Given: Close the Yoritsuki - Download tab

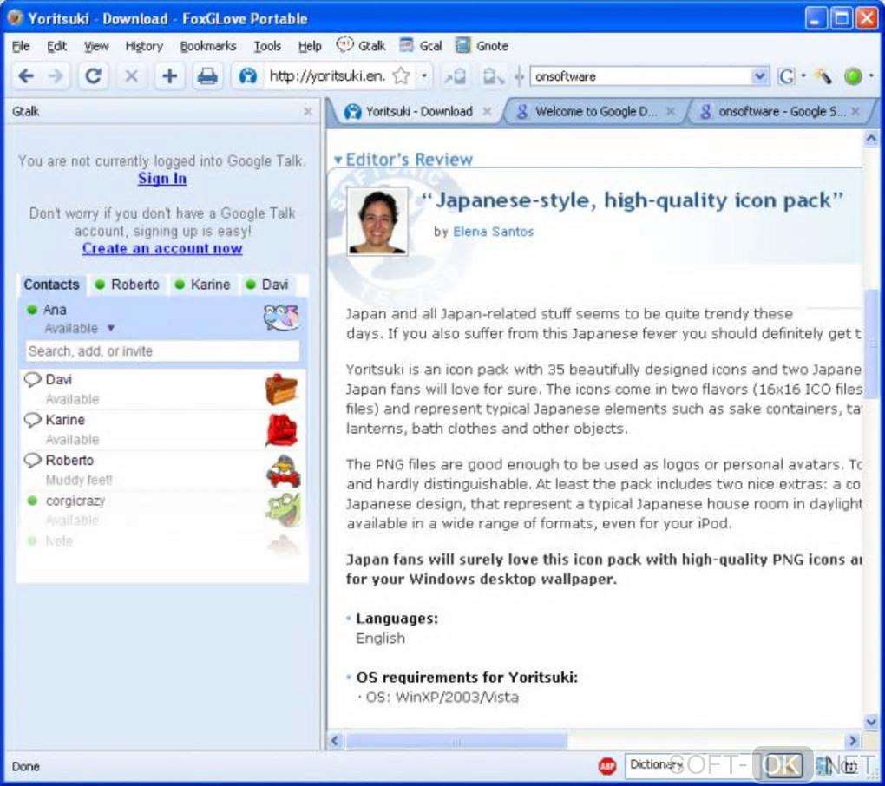Looking at the screenshot, I should (x=487, y=111).
